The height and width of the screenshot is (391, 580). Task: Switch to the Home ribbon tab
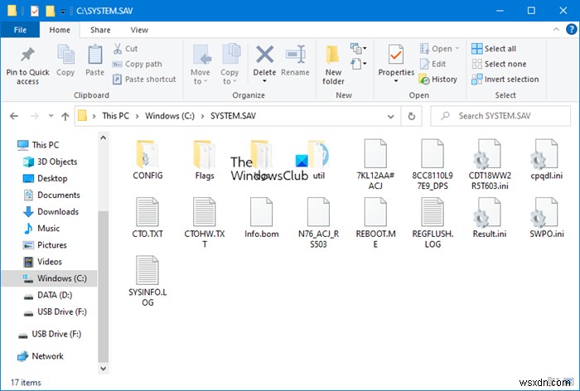60,30
